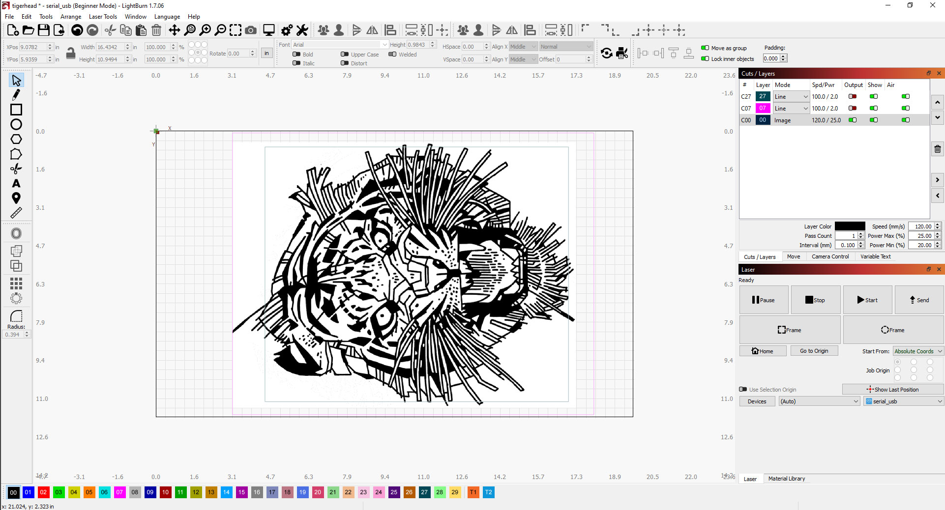Select the Text tool
Image resolution: width=945 pixels, height=510 pixels.
16,183
